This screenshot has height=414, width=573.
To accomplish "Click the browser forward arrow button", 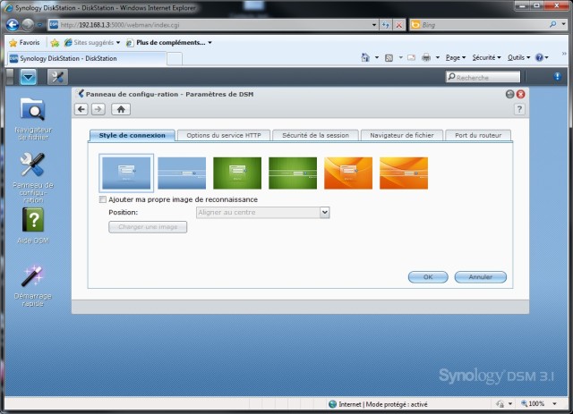I will [28, 25].
